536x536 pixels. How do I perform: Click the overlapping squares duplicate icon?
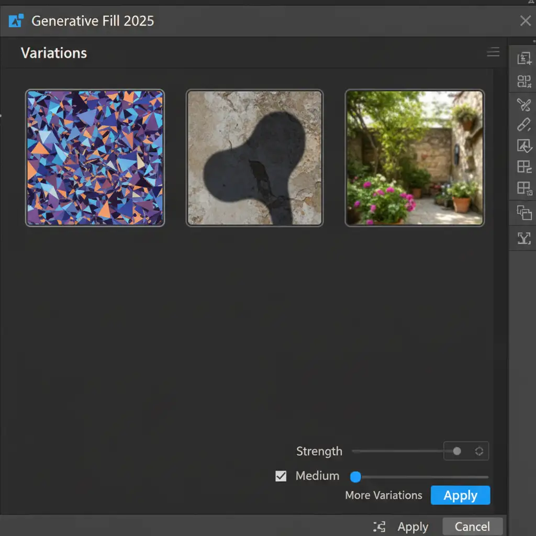(x=523, y=213)
